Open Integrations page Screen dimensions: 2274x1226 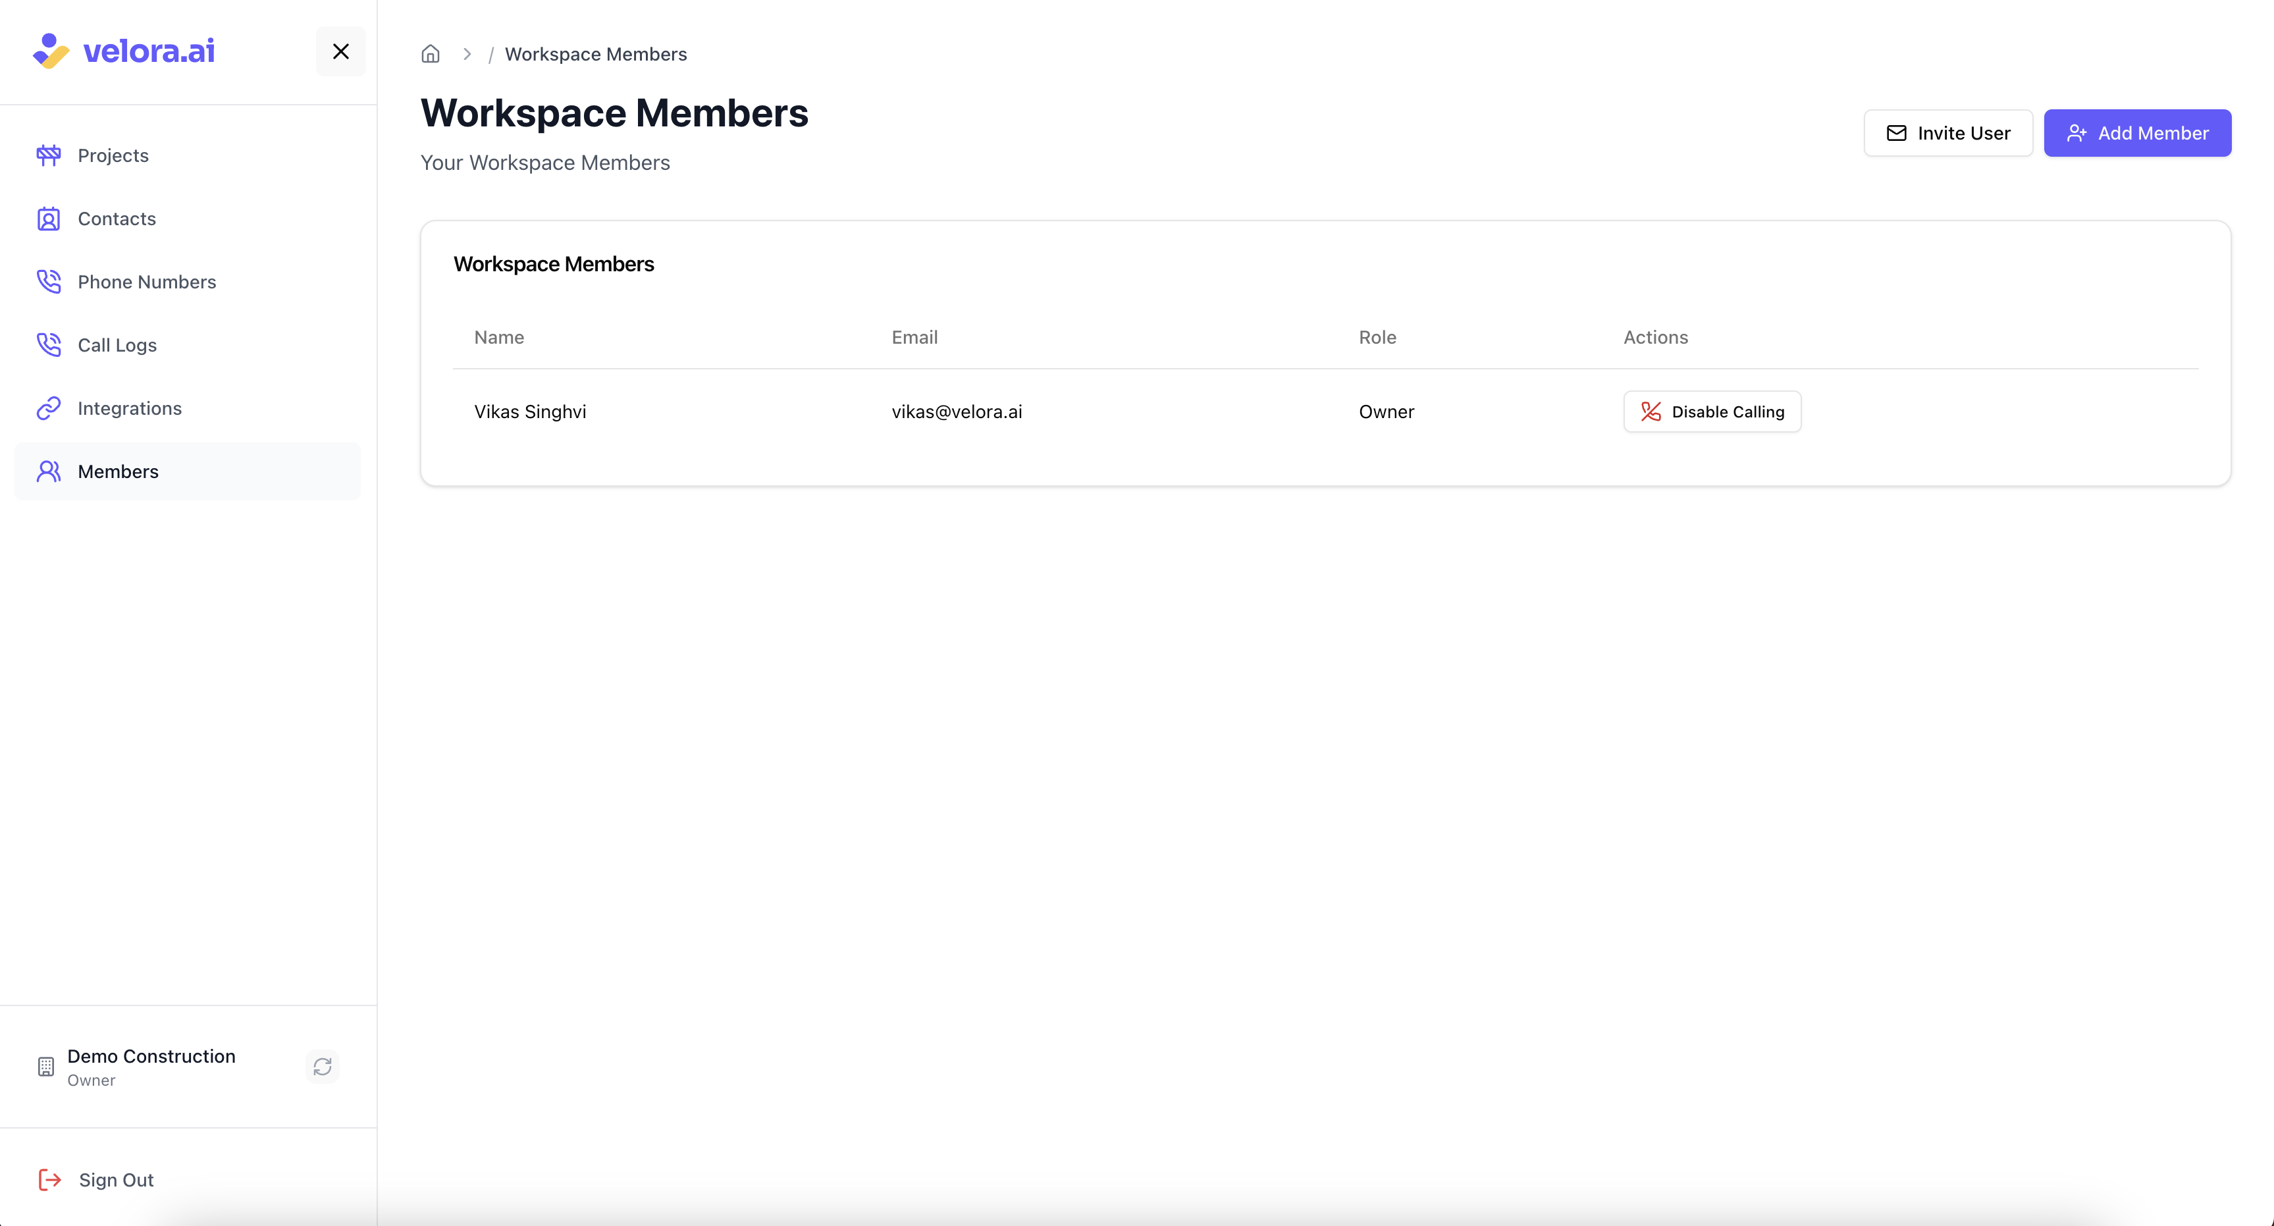[187, 409]
